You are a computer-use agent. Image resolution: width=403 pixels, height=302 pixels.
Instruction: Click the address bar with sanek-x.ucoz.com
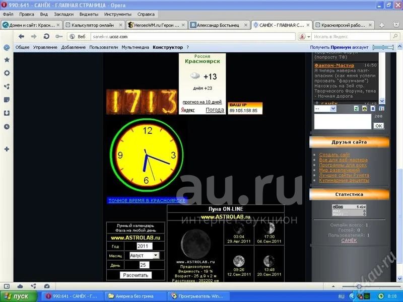point(193,37)
